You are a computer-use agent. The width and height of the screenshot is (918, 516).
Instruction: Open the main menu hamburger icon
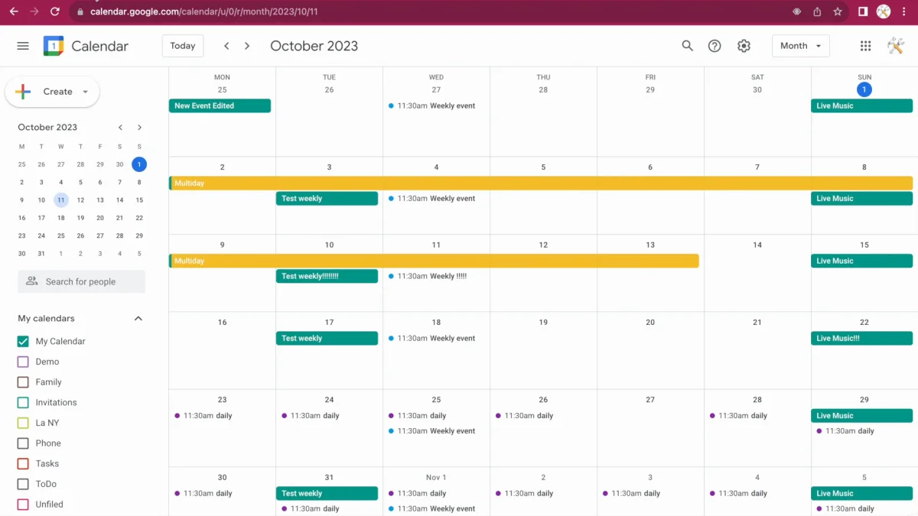click(23, 46)
